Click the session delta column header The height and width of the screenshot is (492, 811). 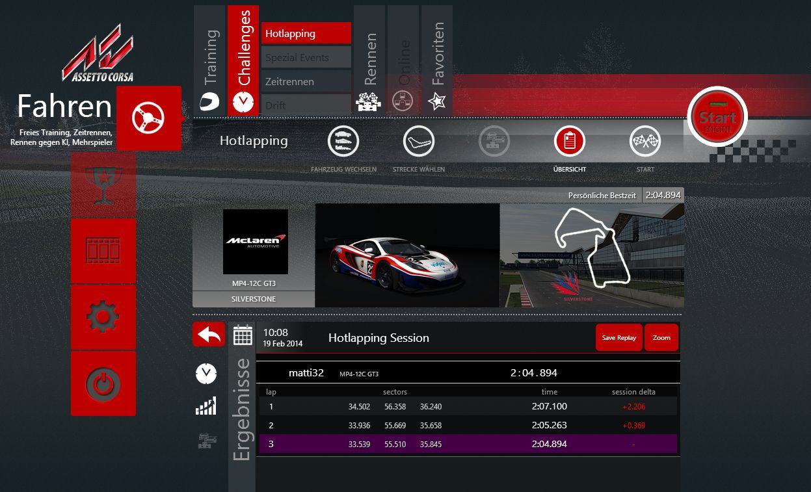[x=633, y=392]
